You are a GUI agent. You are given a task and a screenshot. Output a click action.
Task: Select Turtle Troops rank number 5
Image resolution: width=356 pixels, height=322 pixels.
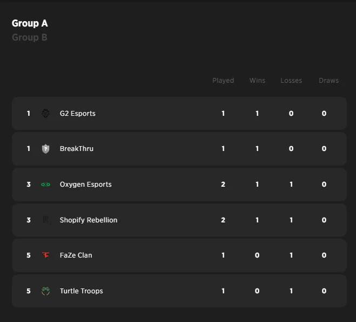[29, 291]
